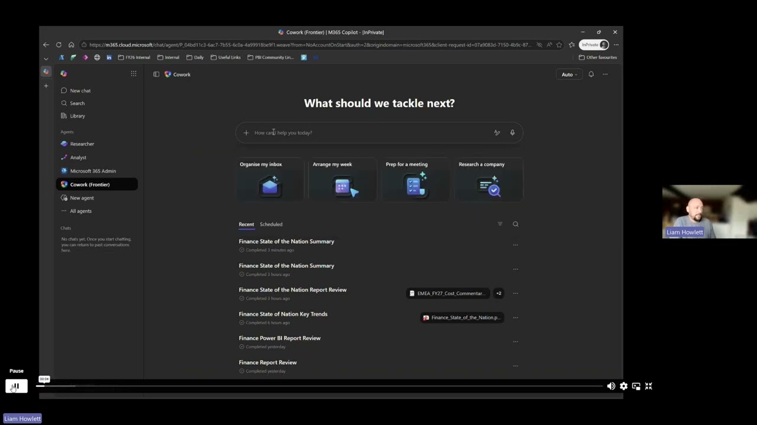Open more options for Finance State of the Nation Key Trends
Image resolution: width=757 pixels, height=425 pixels.
(515, 318)
